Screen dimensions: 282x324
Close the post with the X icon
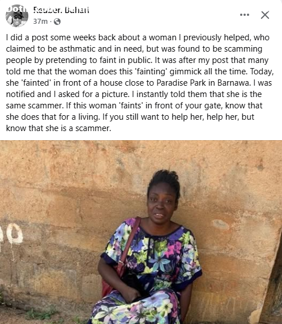pos(265,15)
